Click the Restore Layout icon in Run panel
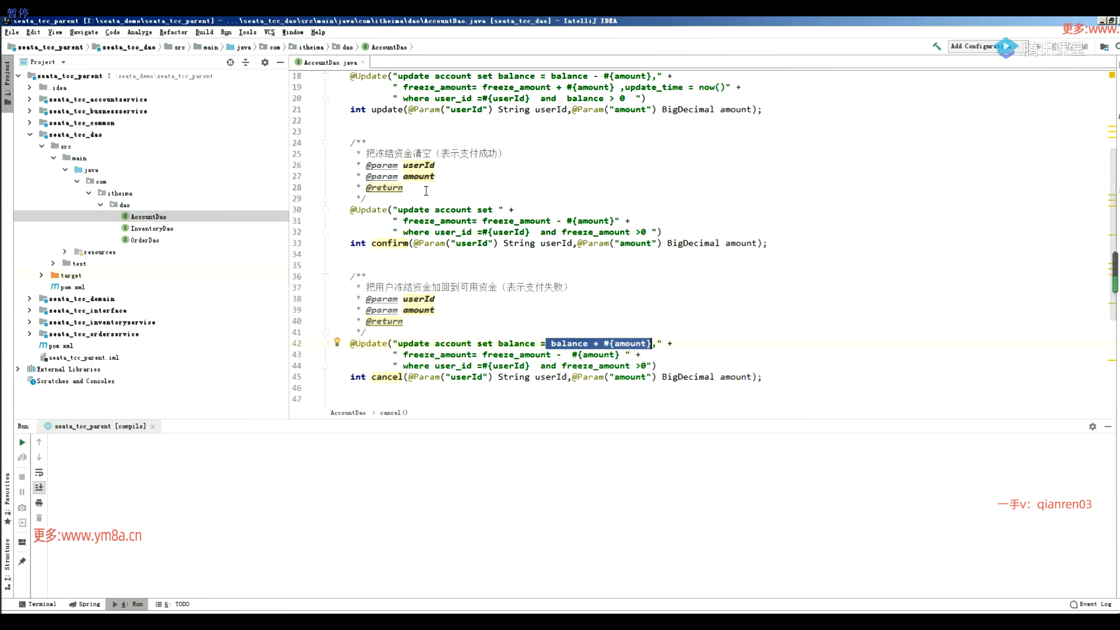This screenshot has width=1120, height=630. tap(22, 542)
